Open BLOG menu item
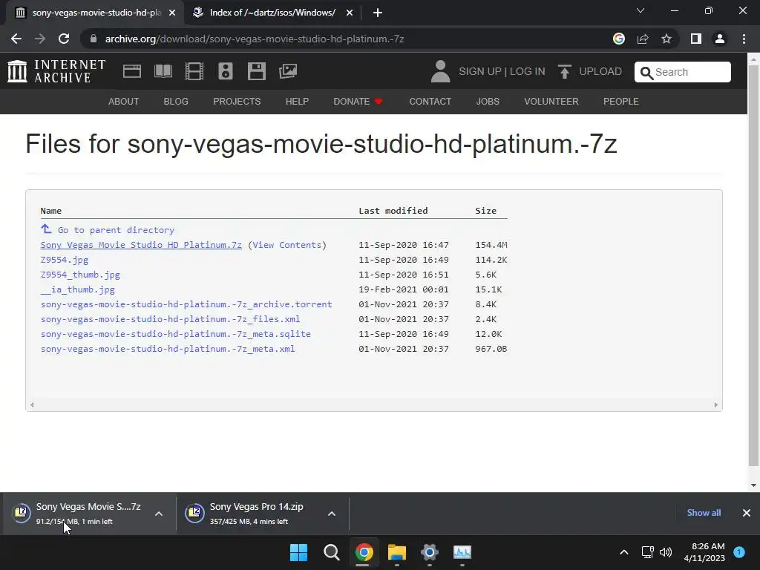 [176, 101]
